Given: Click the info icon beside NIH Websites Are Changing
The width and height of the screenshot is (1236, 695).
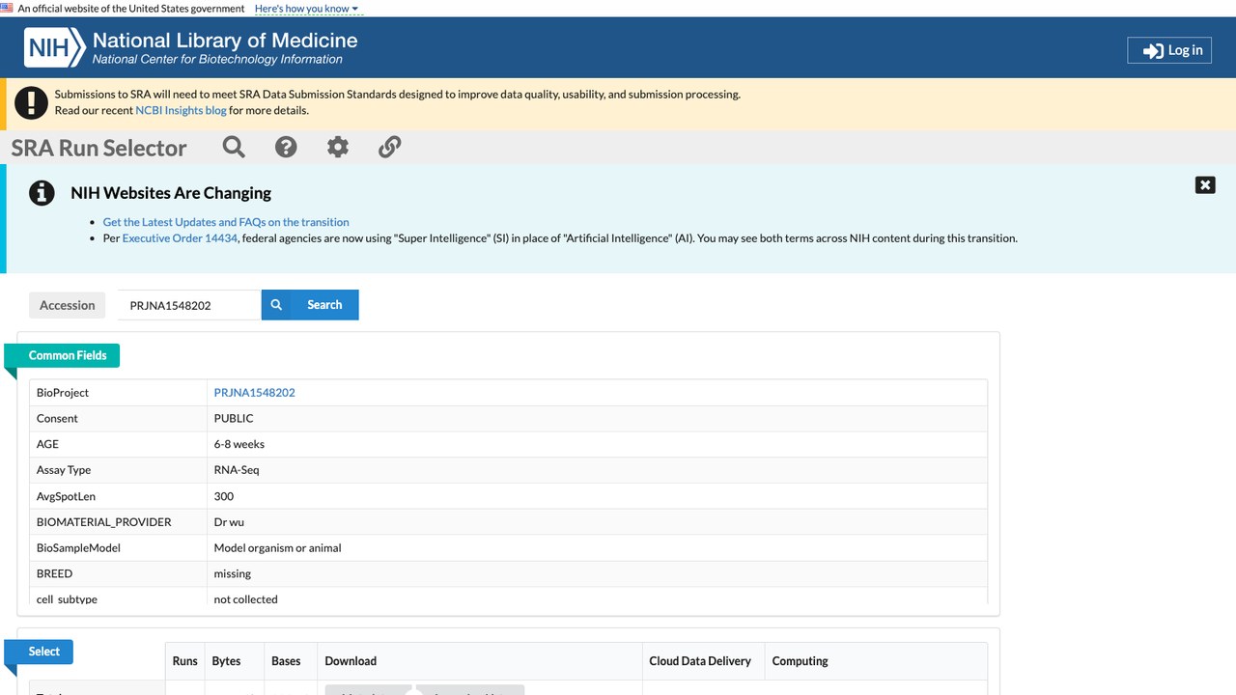Looking at the screenshot, I should click(42, 193).
